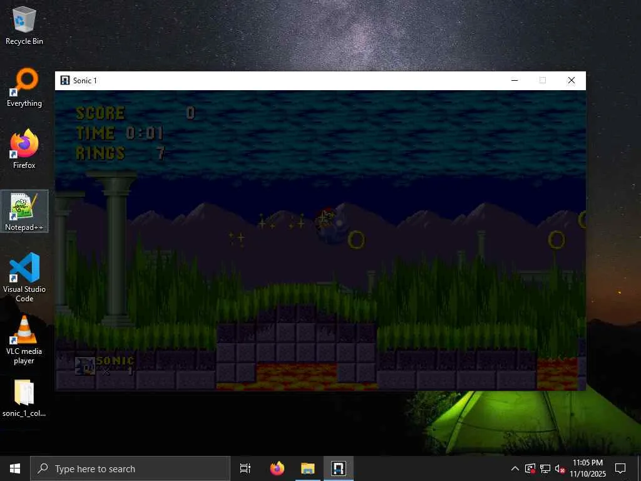The width and height of the screenshot is (641, 481).
Task: Click the muted volume tray icon
Action: (560, 468)
